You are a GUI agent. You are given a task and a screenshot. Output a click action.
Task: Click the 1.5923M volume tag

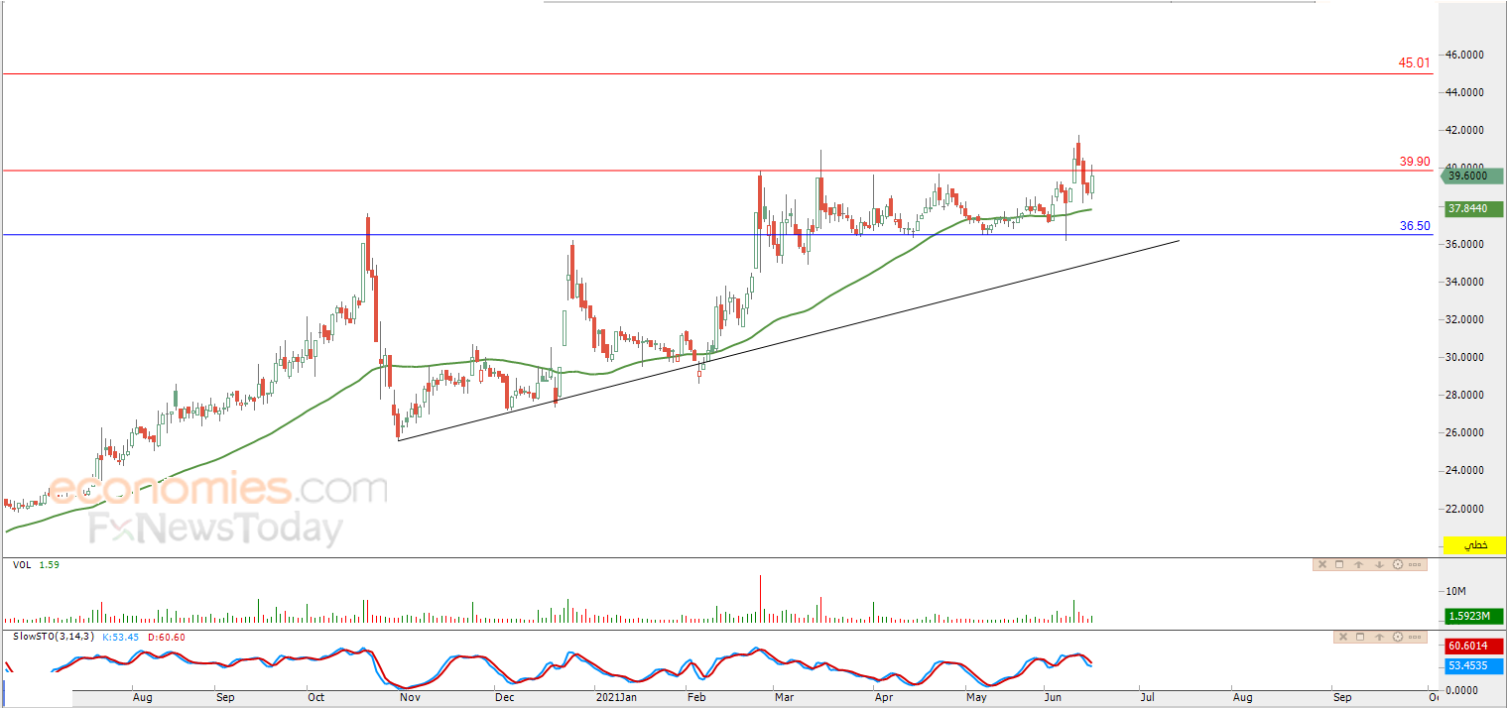[1474, 616]
